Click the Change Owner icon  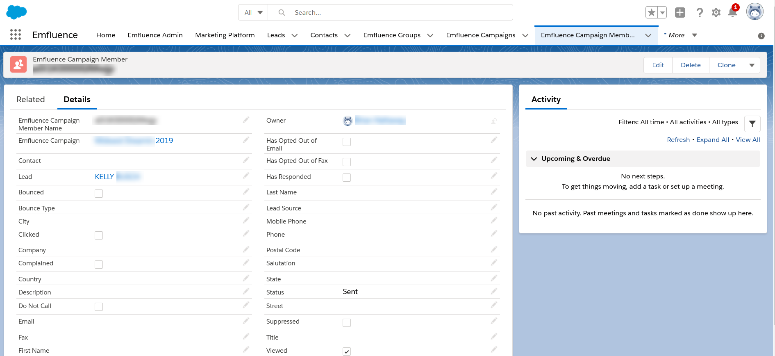[494, 121]
